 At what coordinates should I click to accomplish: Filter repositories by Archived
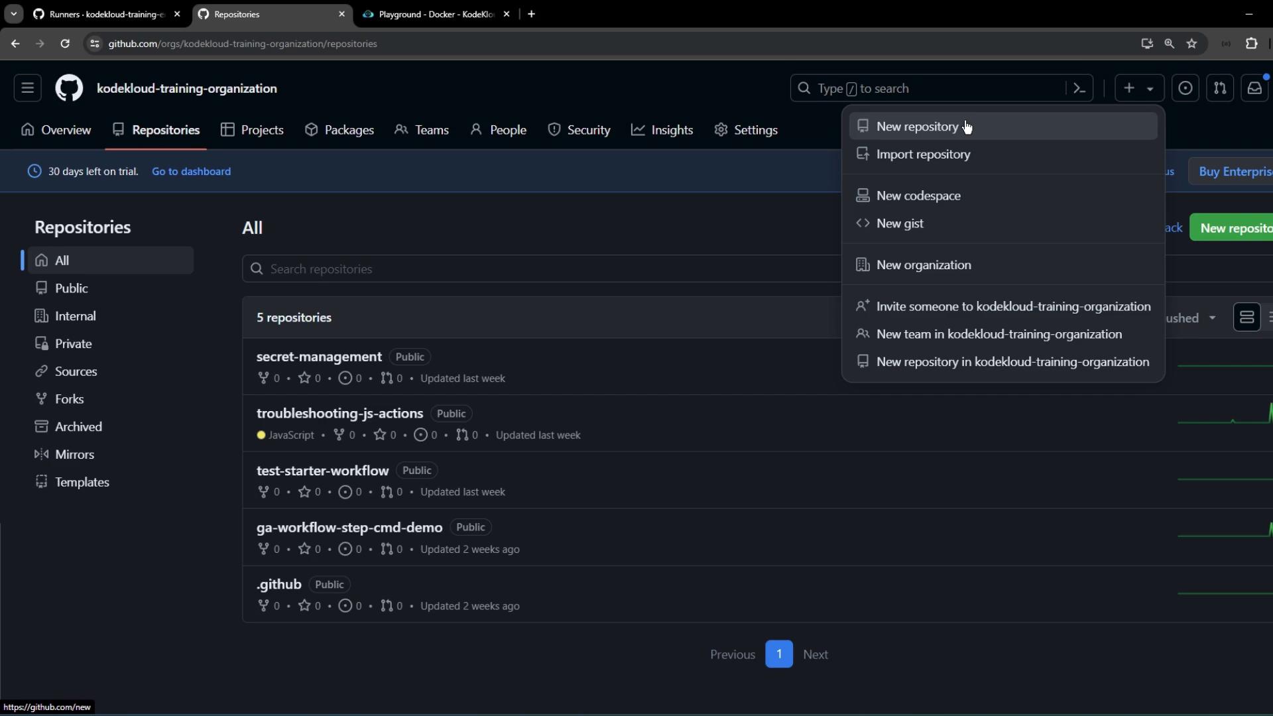pyautogui.click(x=78, y=427)
